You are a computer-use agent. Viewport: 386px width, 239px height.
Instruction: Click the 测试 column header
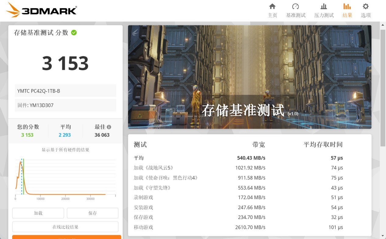pyautogui.click(x=140, y=145)
